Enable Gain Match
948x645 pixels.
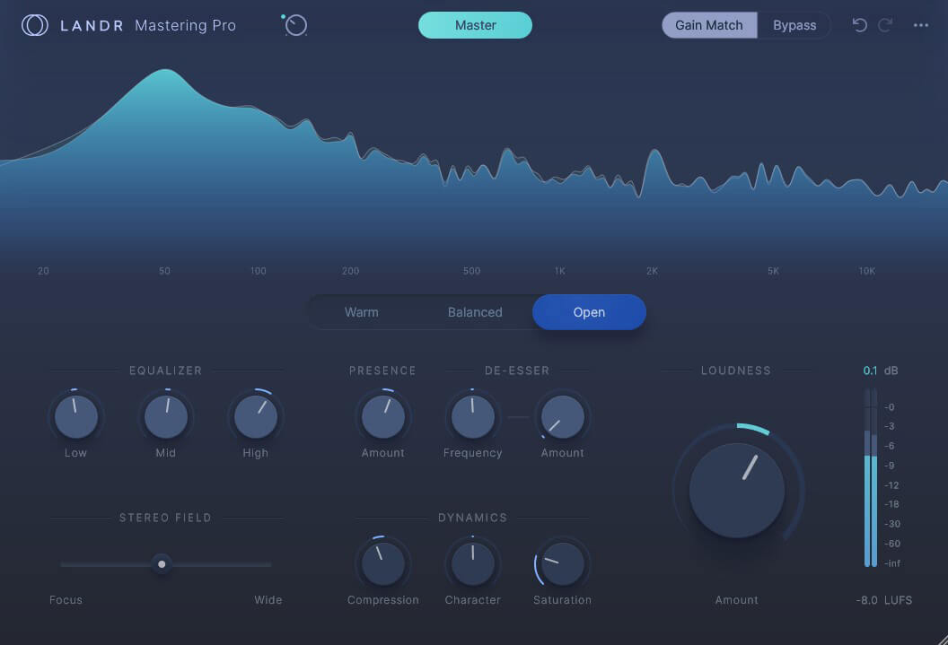[709, 25]
